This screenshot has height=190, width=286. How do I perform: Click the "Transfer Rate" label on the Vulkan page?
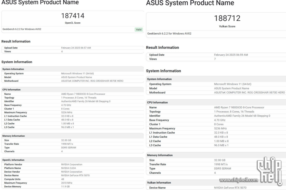[158, 164]
